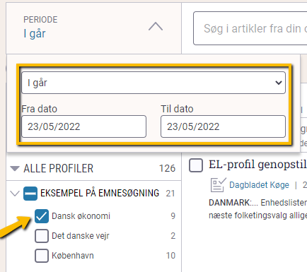The height and width of the screenshot is (272, 307).
Task: Click the Til dato date field
Action: point(223,126)
